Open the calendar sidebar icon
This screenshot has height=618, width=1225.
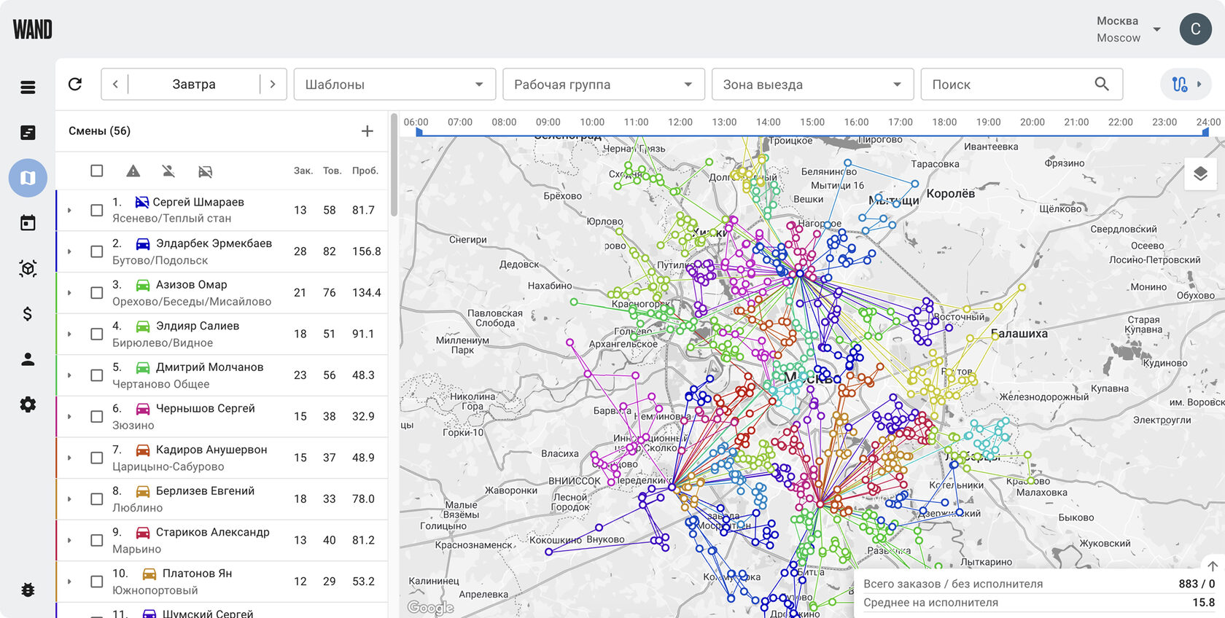coord(28,223)
